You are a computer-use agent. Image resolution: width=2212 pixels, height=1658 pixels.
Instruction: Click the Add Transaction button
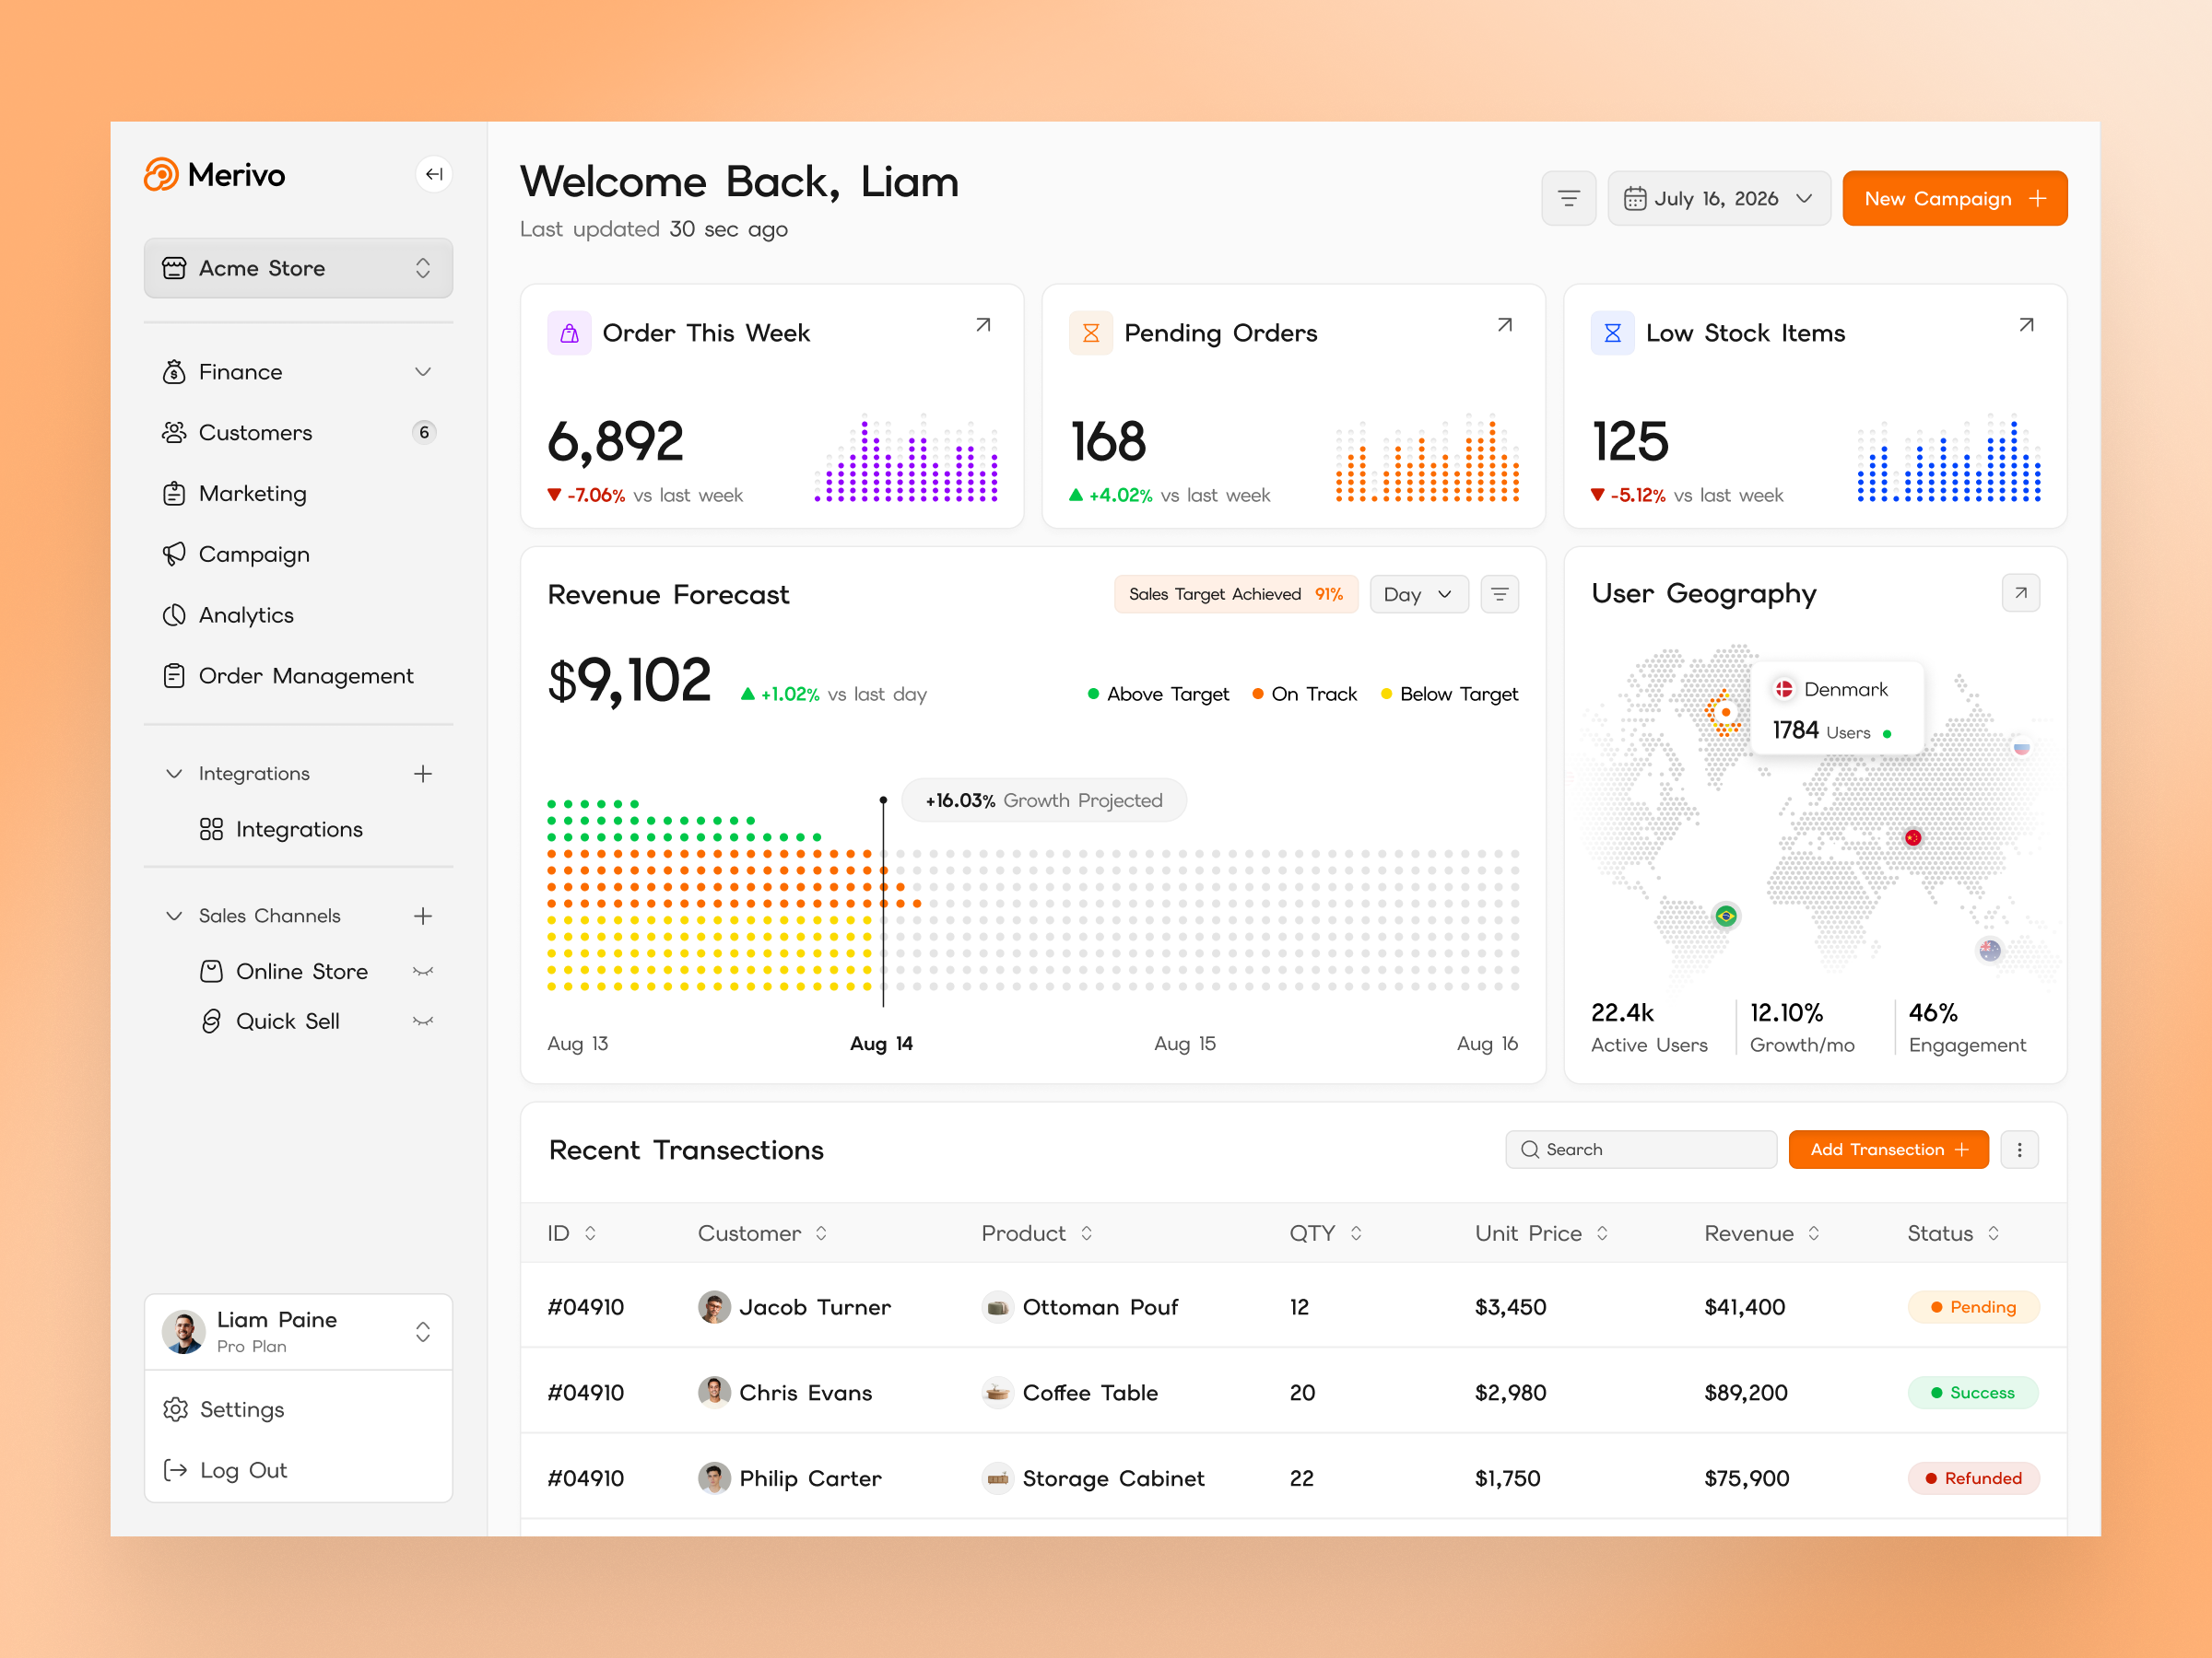[1888, 1150]
